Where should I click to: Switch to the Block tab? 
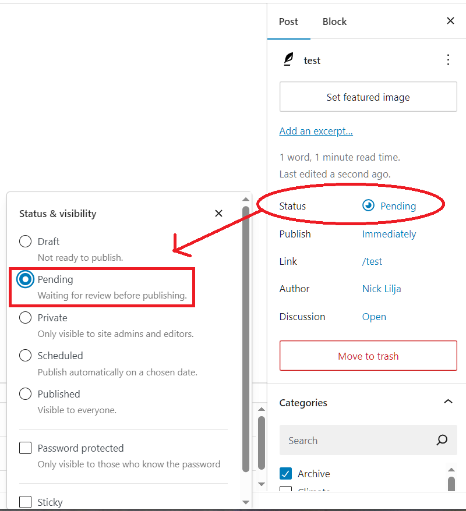pos(334,22)
